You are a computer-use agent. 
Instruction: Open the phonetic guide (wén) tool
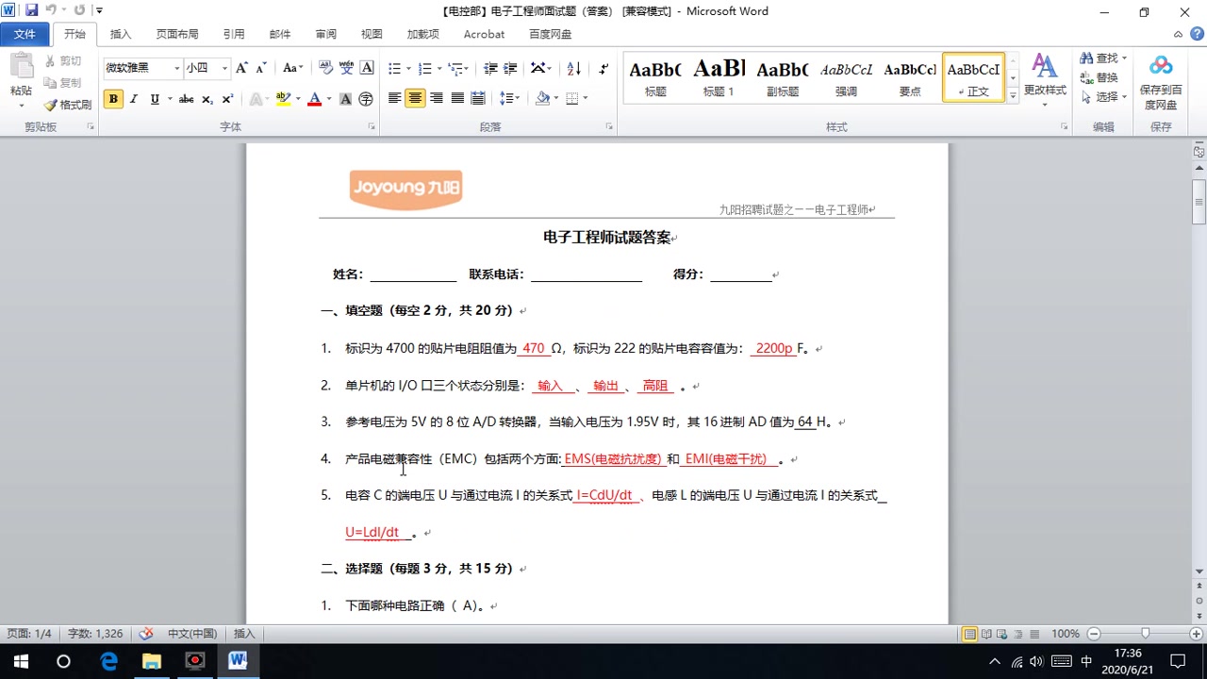click(x=346, y=68)
